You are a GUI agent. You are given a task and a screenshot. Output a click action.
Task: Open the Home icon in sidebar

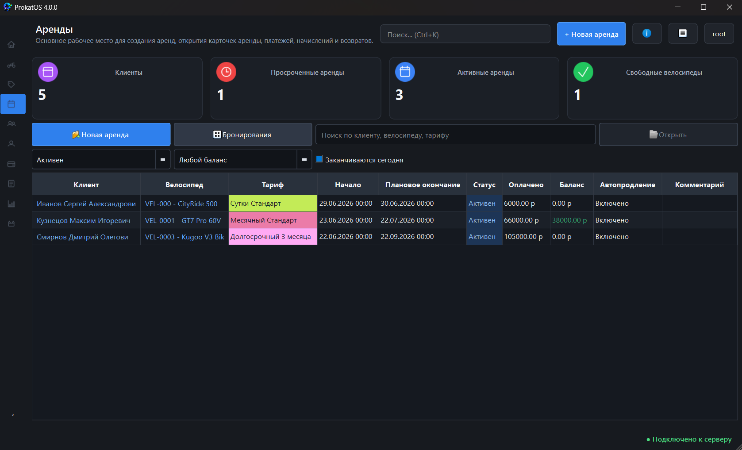12,45
